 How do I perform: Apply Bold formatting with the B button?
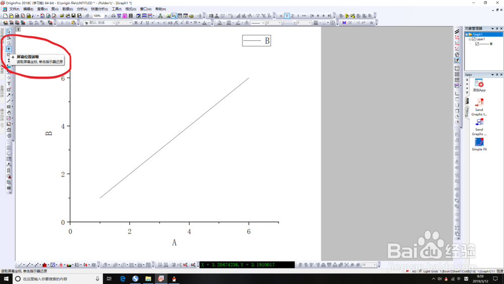[x=136, y=23]
